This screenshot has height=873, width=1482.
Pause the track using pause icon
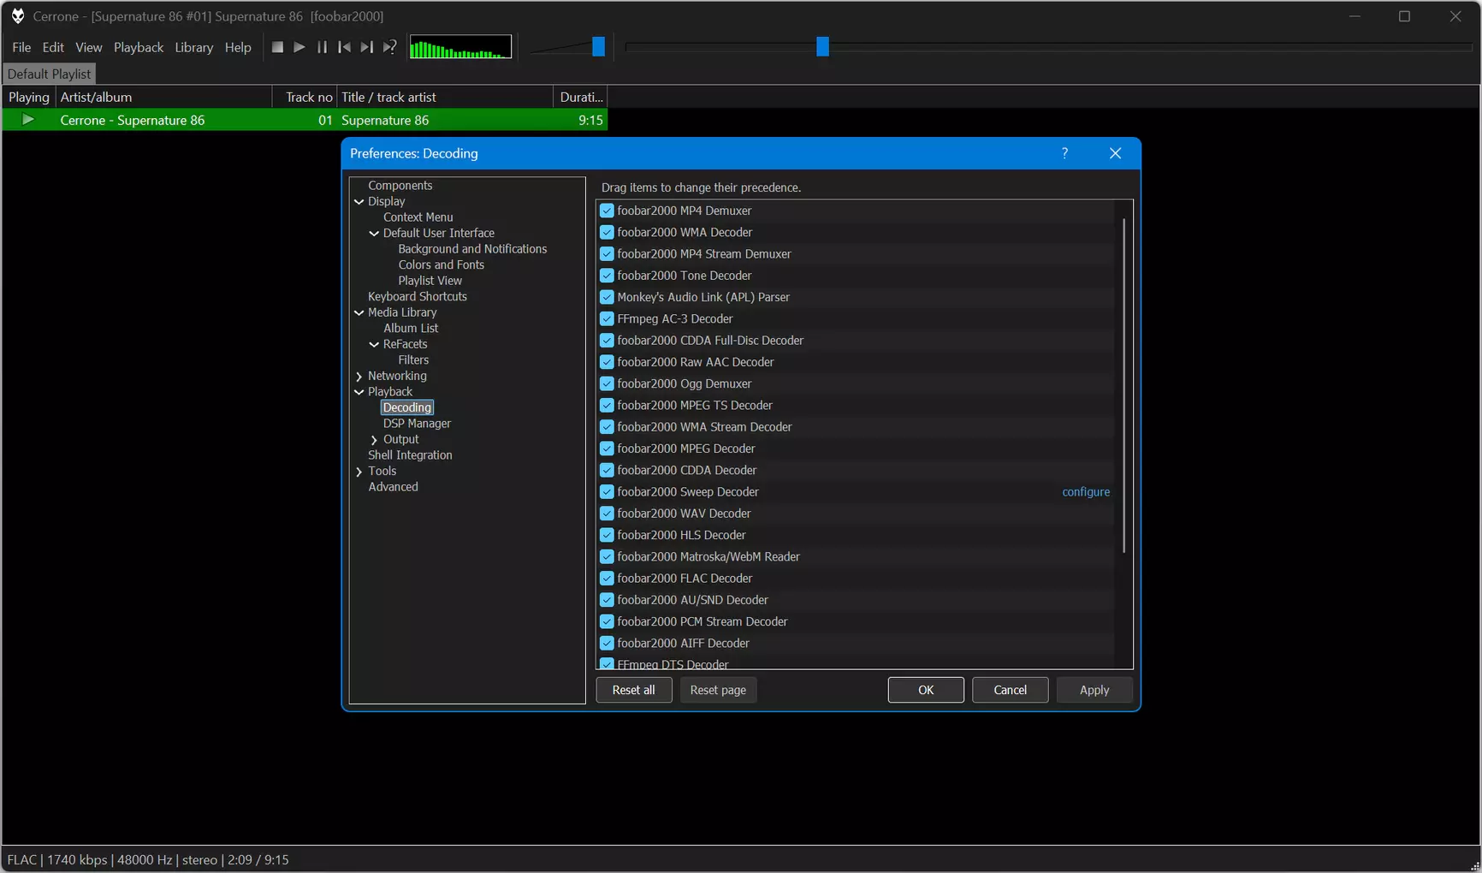(x=322, y=47)
